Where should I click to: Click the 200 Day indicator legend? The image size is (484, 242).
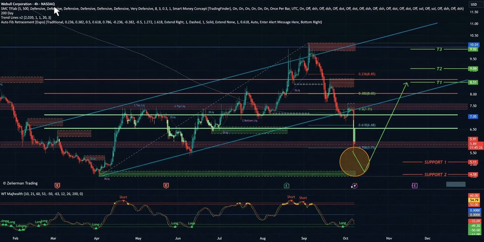point(6,13)
